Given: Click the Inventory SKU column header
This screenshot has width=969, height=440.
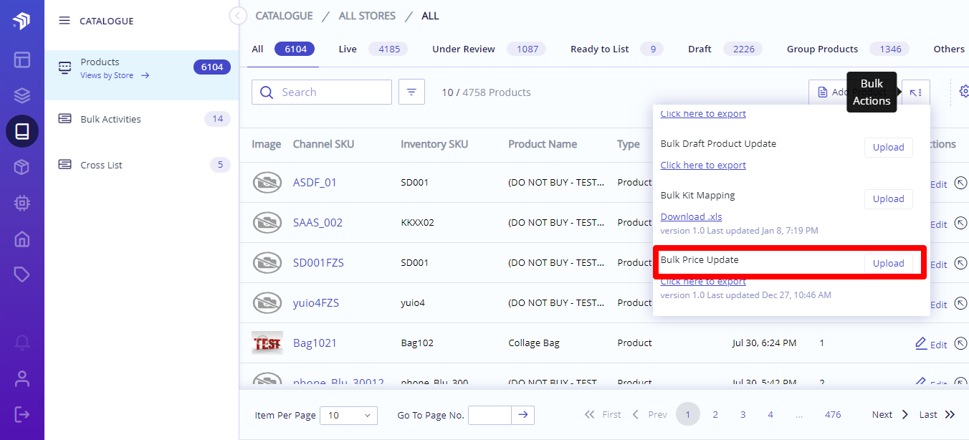Looking at the screenshot, I should (x=434, y=144).
